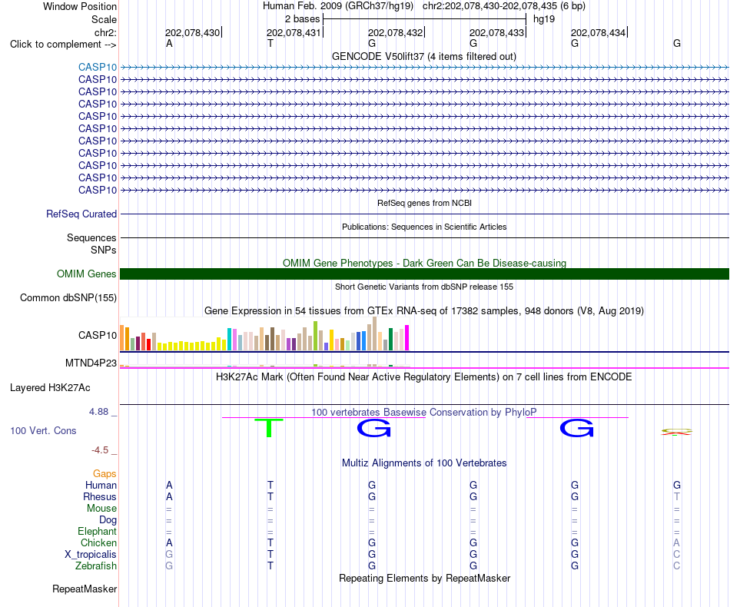Select the Rhesus alignment row label
The image size is (730, 607).
click(100, 496)
